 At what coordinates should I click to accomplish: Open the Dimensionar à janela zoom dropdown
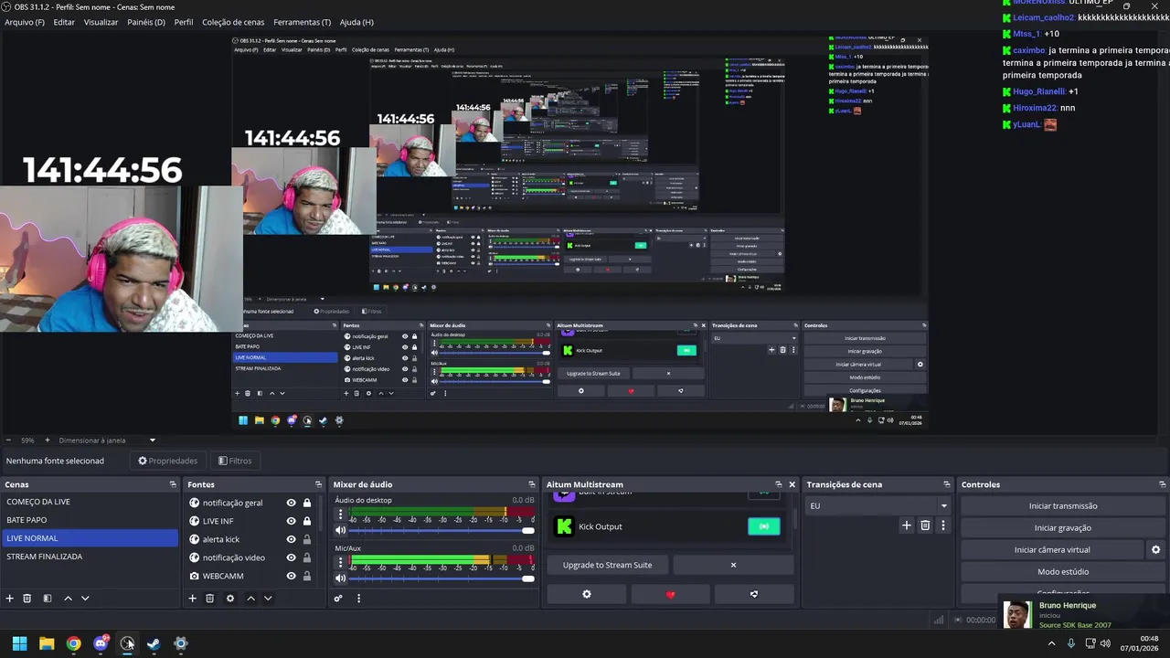click(108, 440)
